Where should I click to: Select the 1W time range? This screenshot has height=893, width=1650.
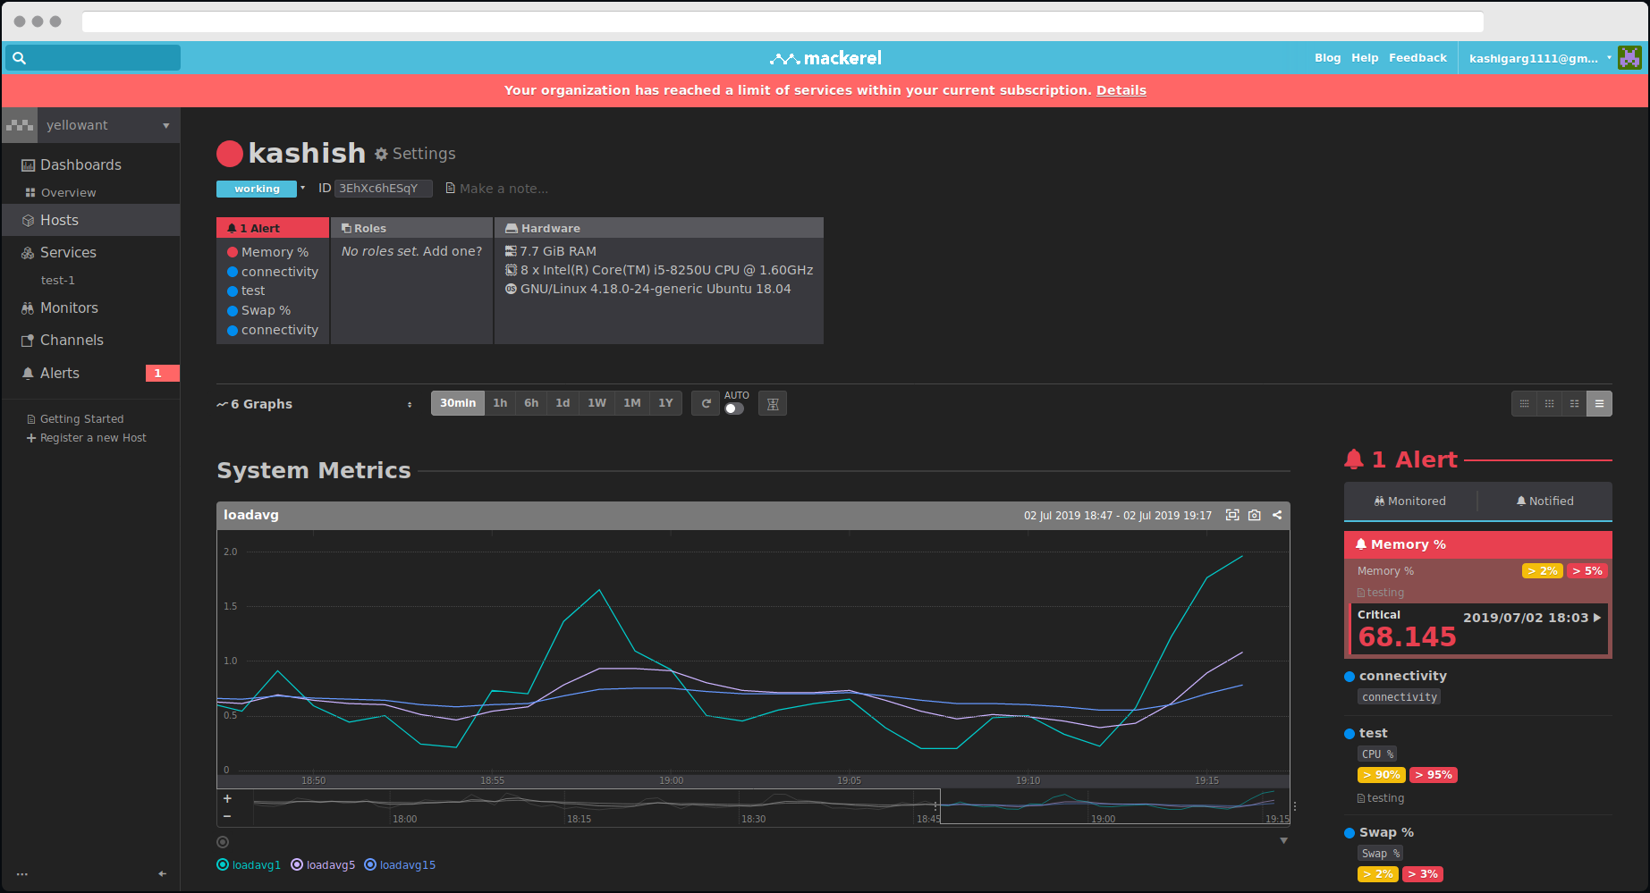click(597, 403)
